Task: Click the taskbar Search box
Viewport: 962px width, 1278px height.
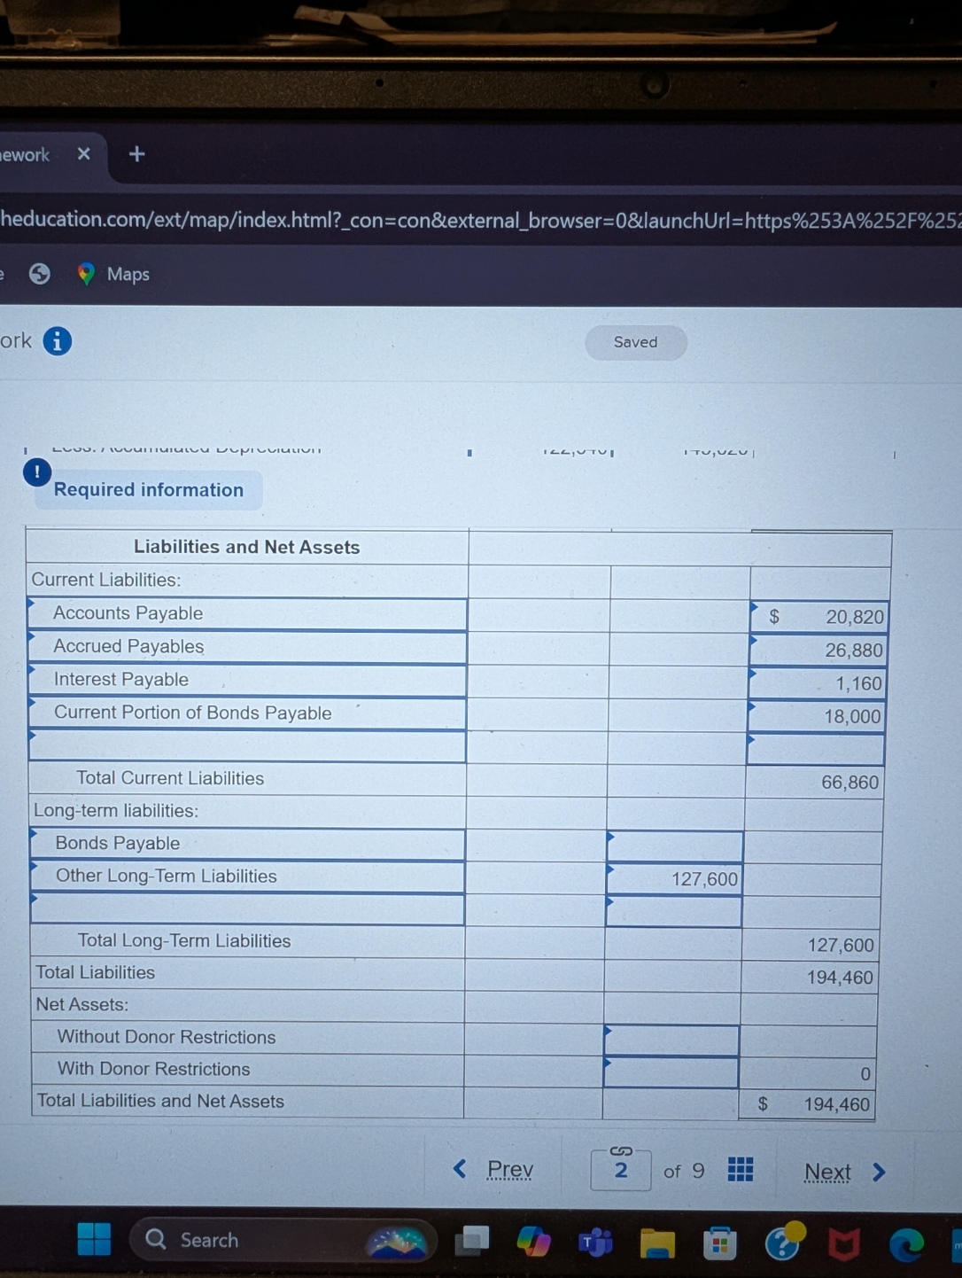Action: click(283, 1239)
